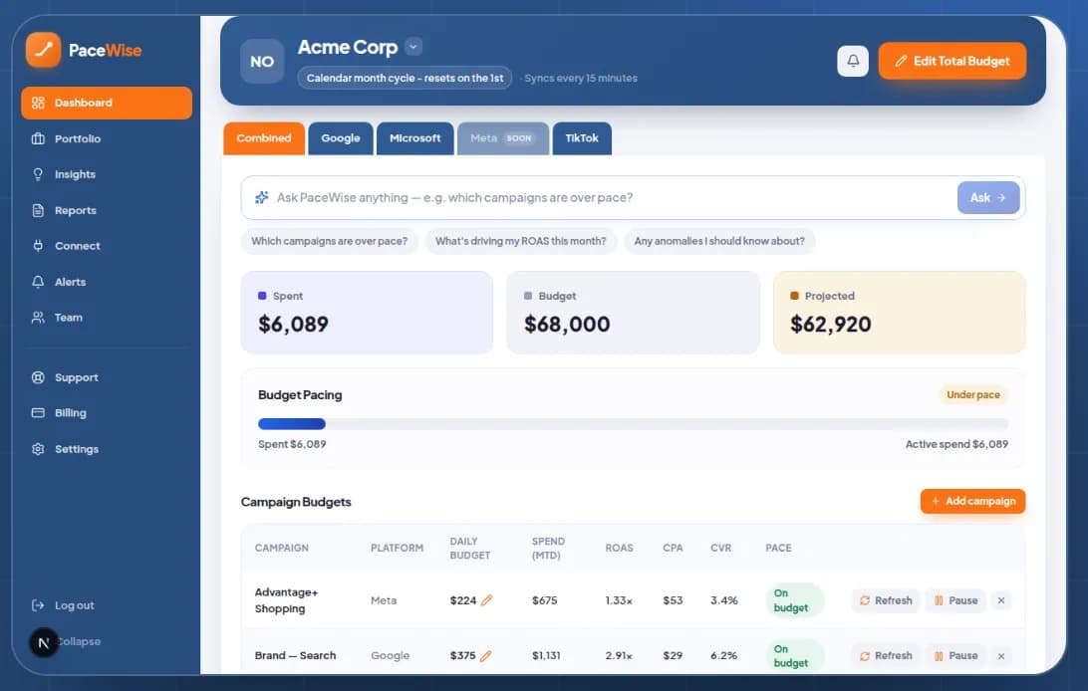
Task: Click the ROAS column header
Action: pyautogui.click(x=619, y=548)
